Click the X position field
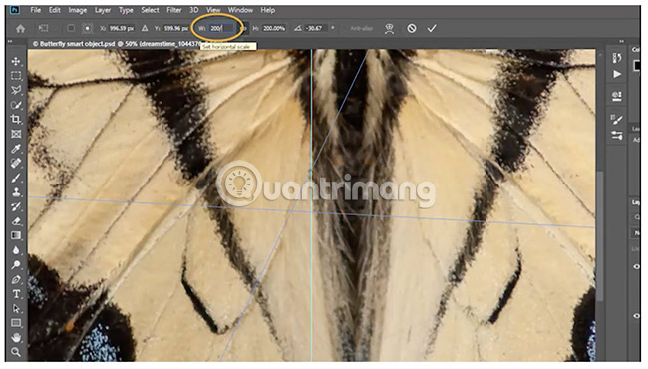 pos(122,29)
